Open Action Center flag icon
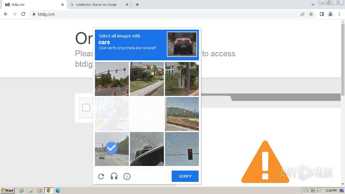 click(319, 190)
